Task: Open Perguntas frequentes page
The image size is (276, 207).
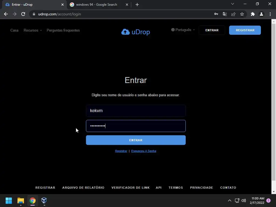Action: point(63,30)
